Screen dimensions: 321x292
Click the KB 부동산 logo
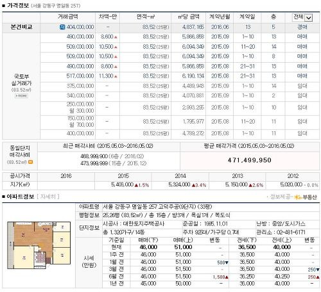[306, 197]
